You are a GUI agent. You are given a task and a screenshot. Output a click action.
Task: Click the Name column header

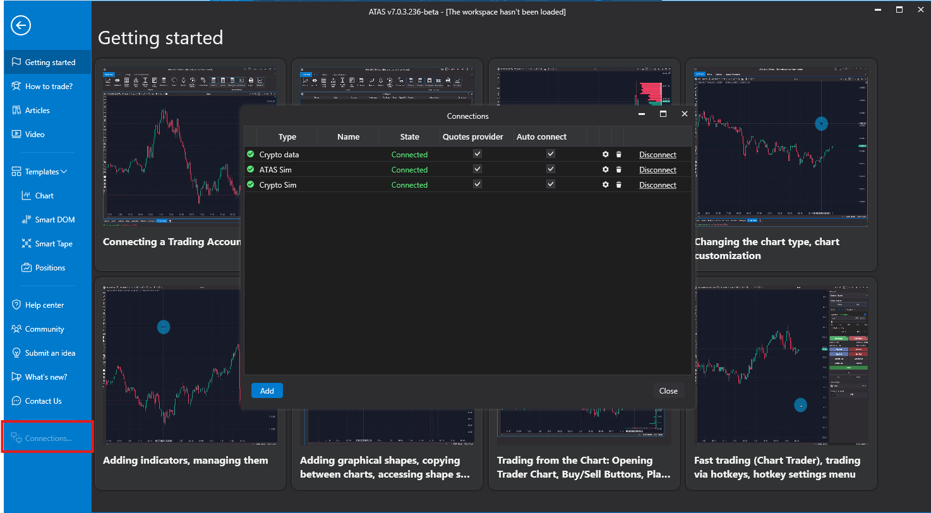tap(348, 136)
